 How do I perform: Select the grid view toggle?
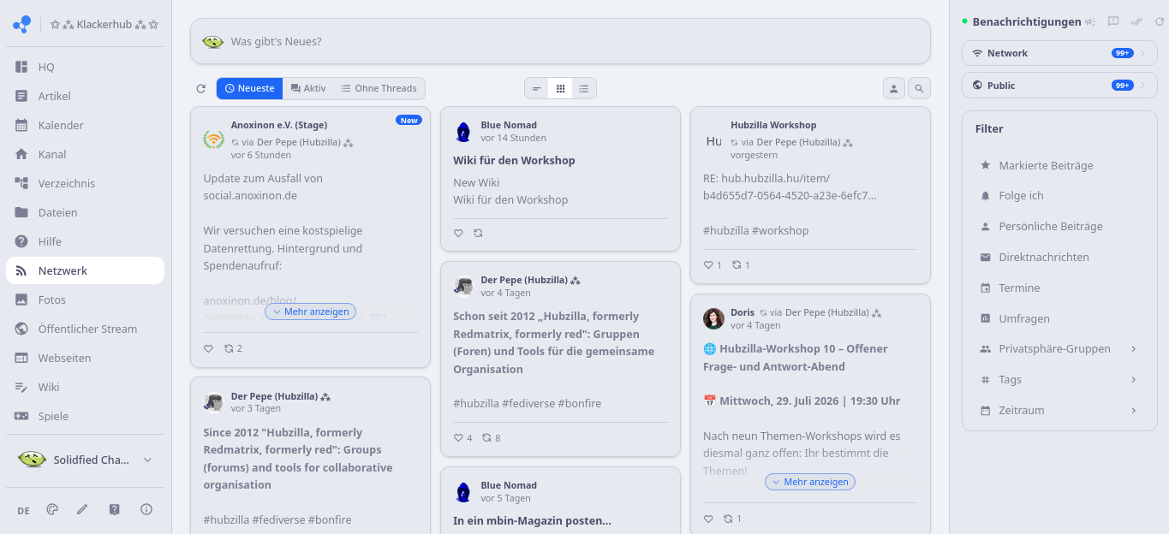point(560,88)
